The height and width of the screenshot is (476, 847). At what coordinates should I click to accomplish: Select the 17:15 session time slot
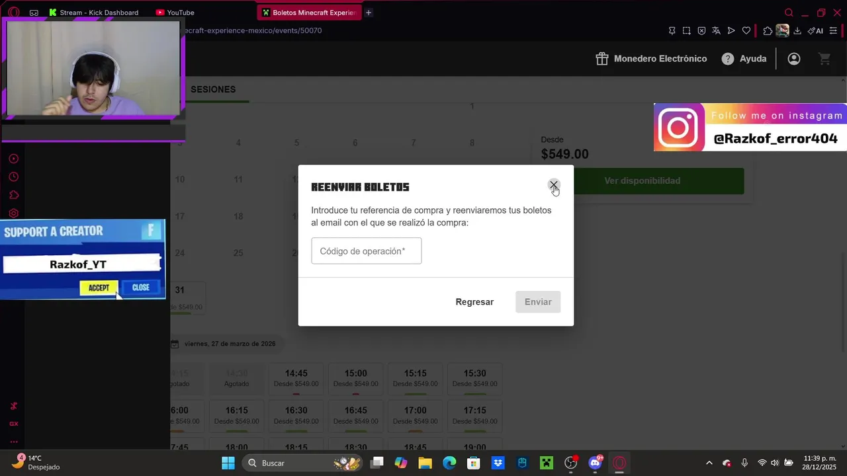pyautogui.click(x=474, y=415)
